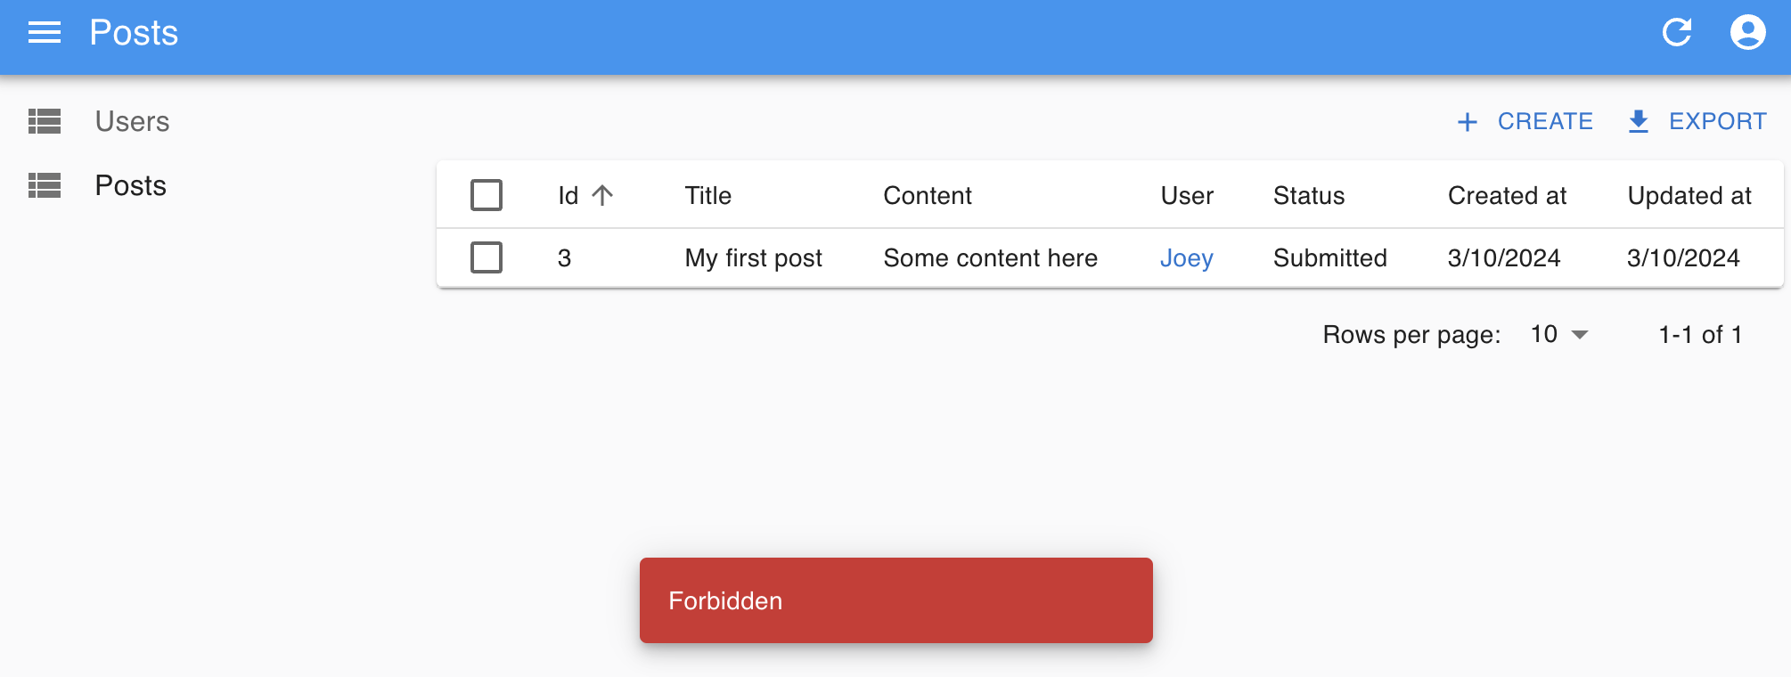Toggle the select-all checkbox in table header
Screen dimensions: 1791x677
click(487, 195)
